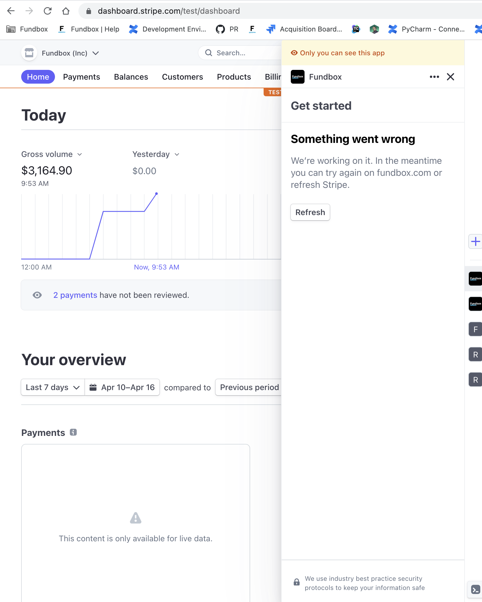Click the Fundbox (Inc) account store icon
Viewport: 482px width, 602px height.
pyautogui.click(x=29, y=53)
